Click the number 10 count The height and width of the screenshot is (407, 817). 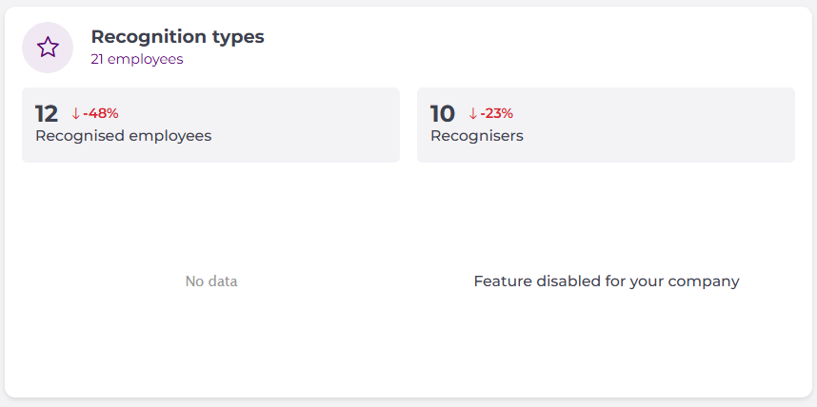(x=443, y=113)
